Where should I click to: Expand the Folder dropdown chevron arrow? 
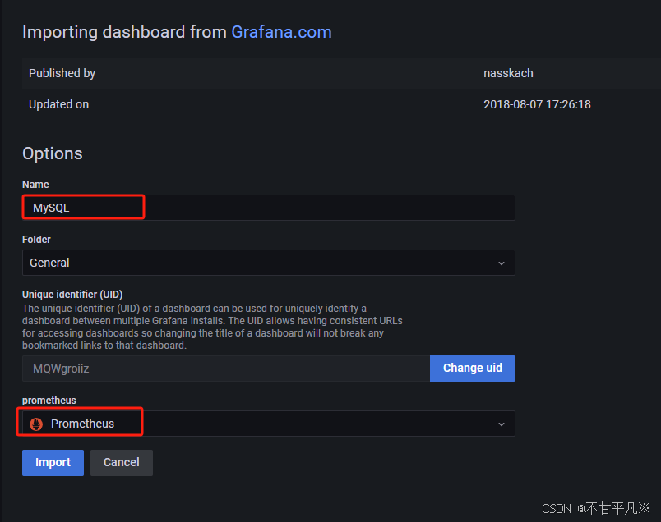[502, 263]
